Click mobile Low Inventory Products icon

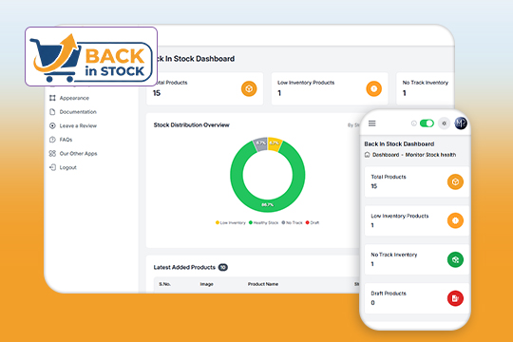[455, 220]
